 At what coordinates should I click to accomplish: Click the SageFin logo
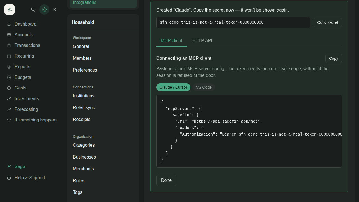(x=10, y=10)
